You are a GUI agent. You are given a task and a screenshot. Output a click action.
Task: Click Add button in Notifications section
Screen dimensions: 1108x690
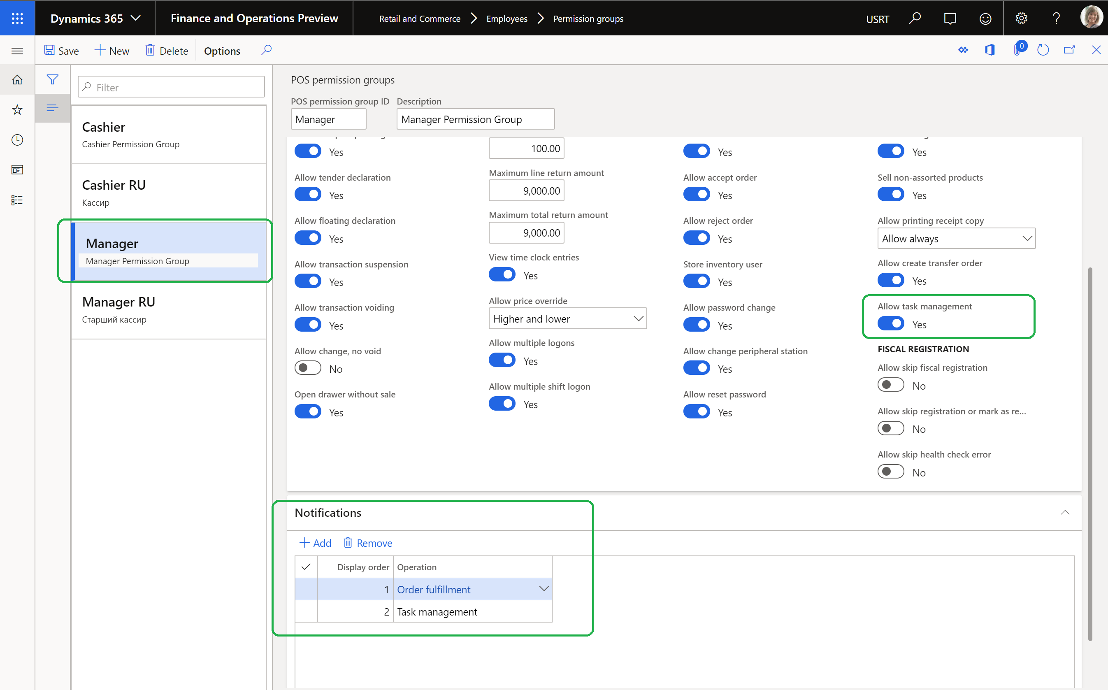click(x=316, y=543)
